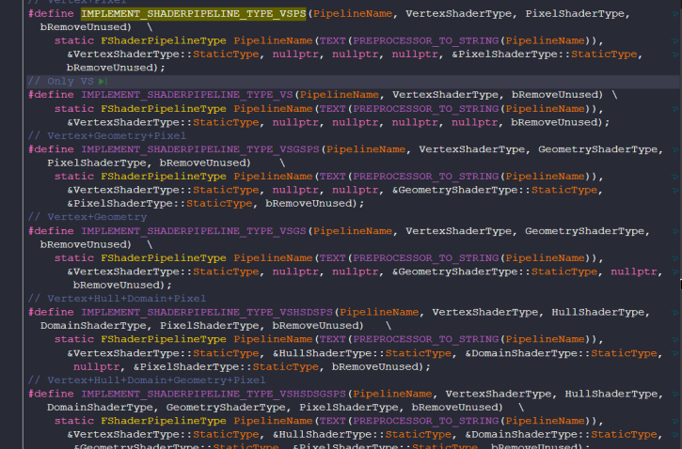Click PREPROCESSOR_TO_STRING in the VSGSPS macro body
The image size is (682, 449).
(x=426, y=177)
